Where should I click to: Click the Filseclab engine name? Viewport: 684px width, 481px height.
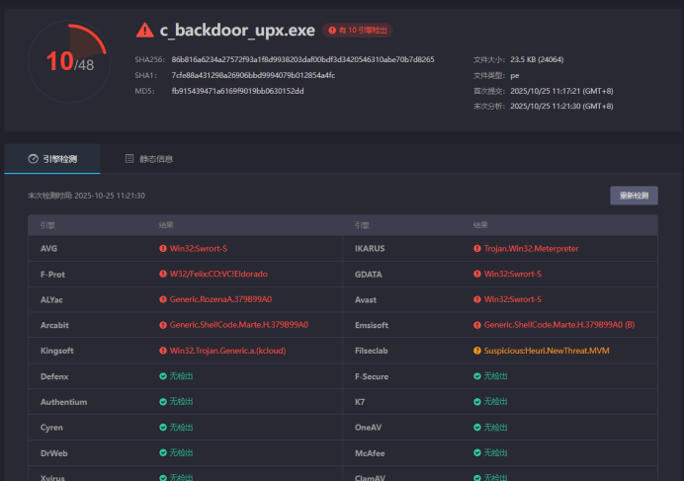point(372,351)
